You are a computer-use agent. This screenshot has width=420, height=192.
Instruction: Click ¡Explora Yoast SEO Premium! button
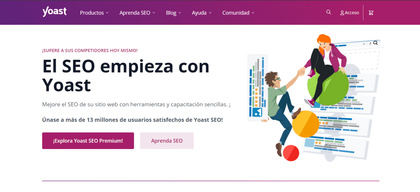(88, 141)
